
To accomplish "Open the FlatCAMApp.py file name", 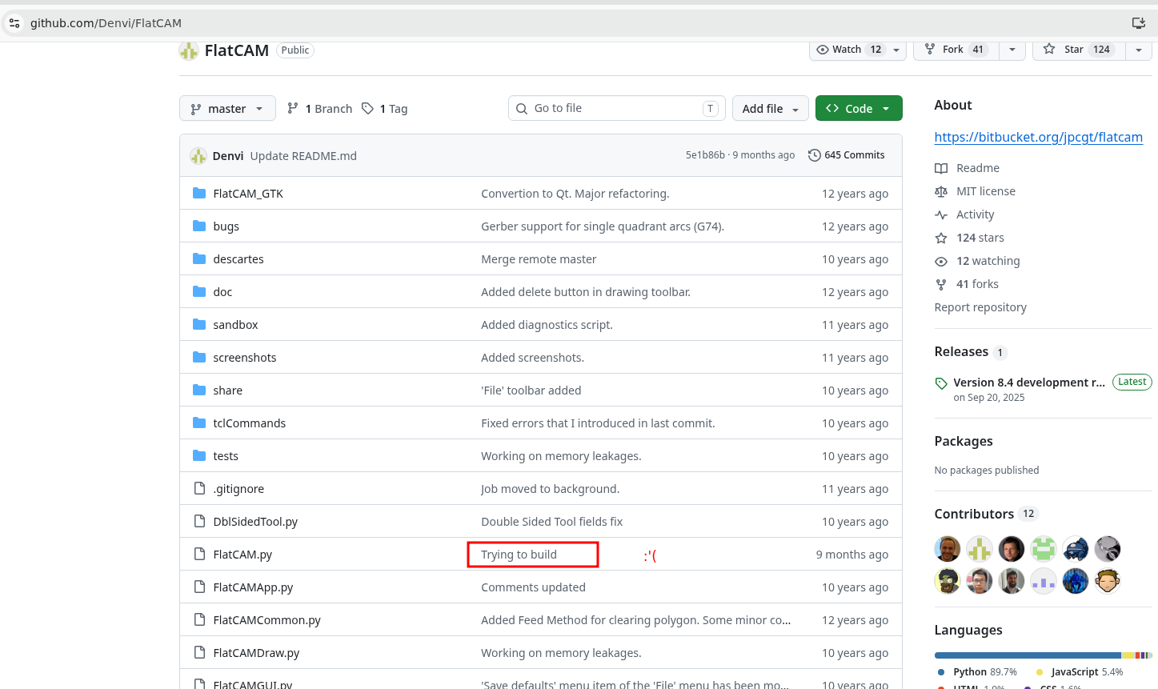I will [253, 587].
